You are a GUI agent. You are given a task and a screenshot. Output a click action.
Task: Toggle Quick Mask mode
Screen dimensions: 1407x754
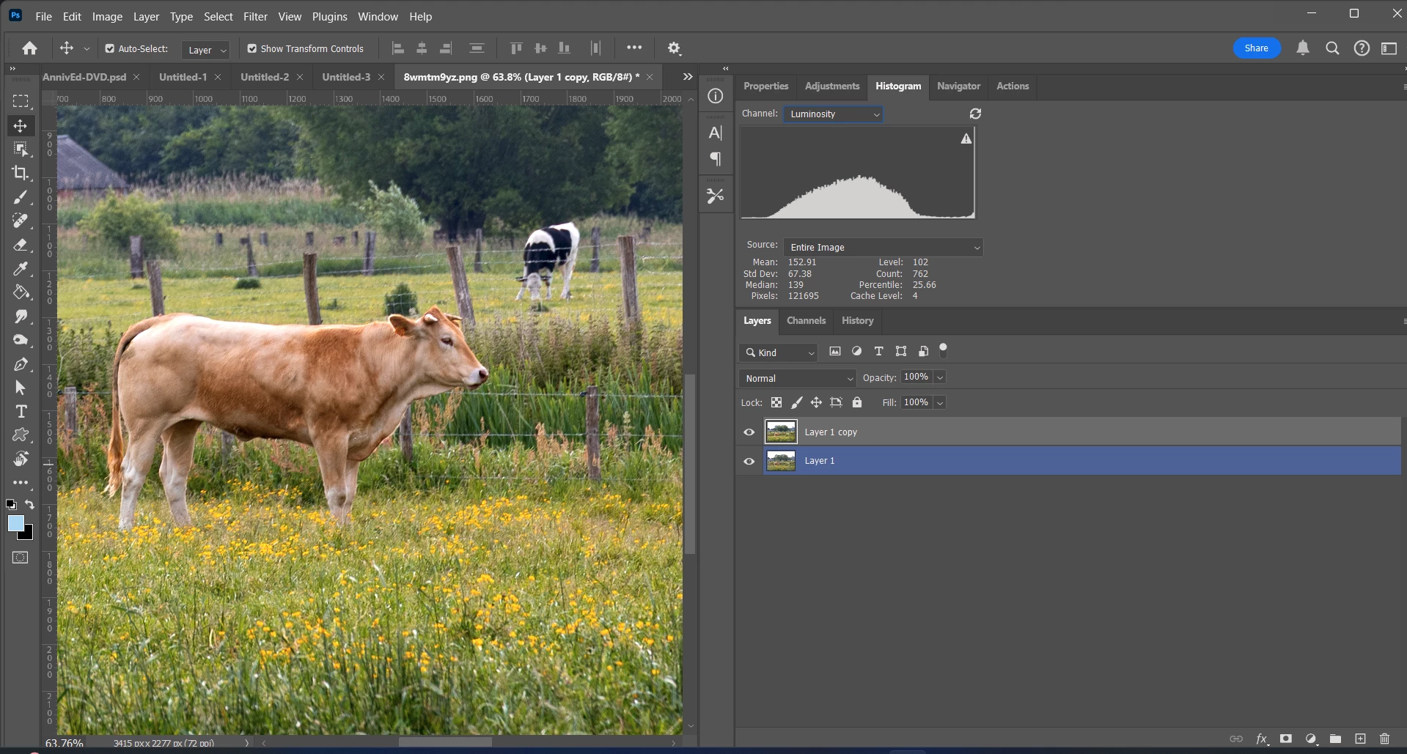pyautogui.click(x=21, y=558)
